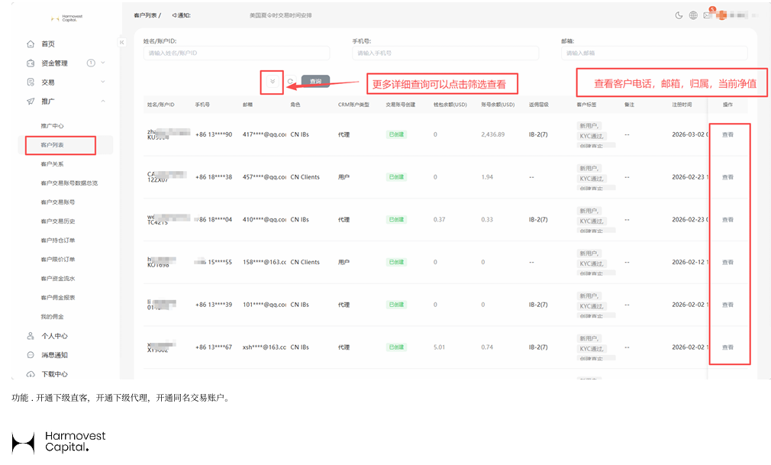
Task: Expand the 交易 menu chevron
Action: click(103, 82)
